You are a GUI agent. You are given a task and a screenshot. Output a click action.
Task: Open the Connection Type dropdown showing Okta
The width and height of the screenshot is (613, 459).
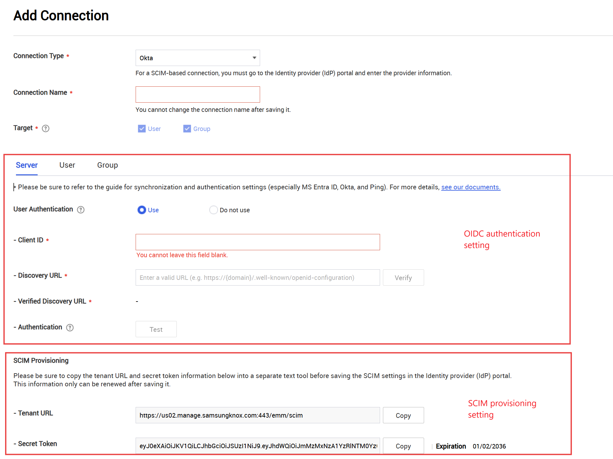(198, 58)
